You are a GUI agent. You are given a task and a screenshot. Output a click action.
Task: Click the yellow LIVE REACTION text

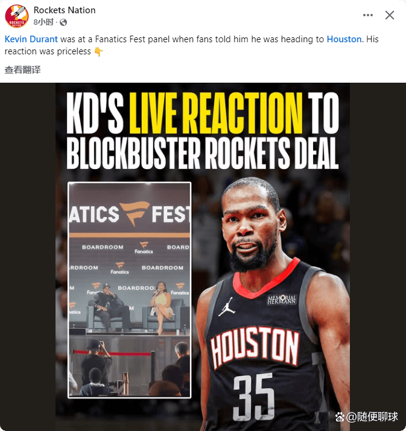tap(216, 113)
